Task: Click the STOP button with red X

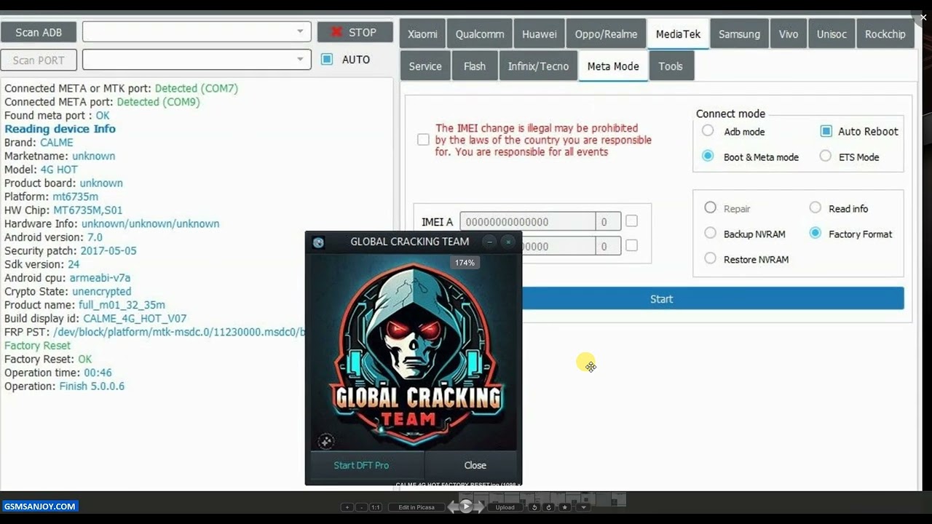Action: tap(355, 32)
